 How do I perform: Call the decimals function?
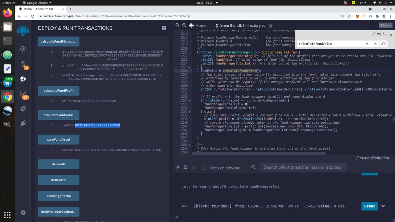coord(59,164)
